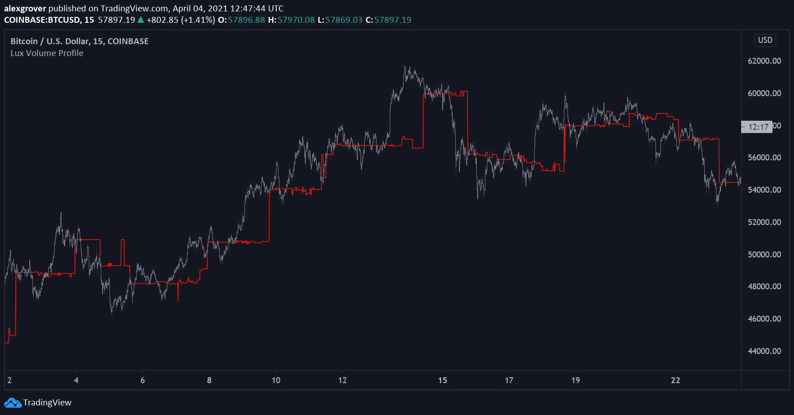Click the 62000.00 price axis label

(x=764, y=61)
